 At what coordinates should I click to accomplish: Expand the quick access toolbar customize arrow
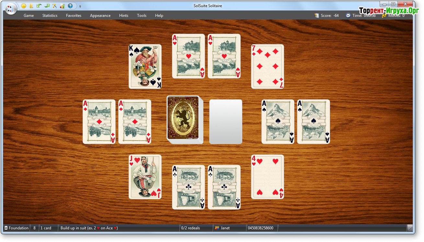pyautogui.click(x=80, y=6)
